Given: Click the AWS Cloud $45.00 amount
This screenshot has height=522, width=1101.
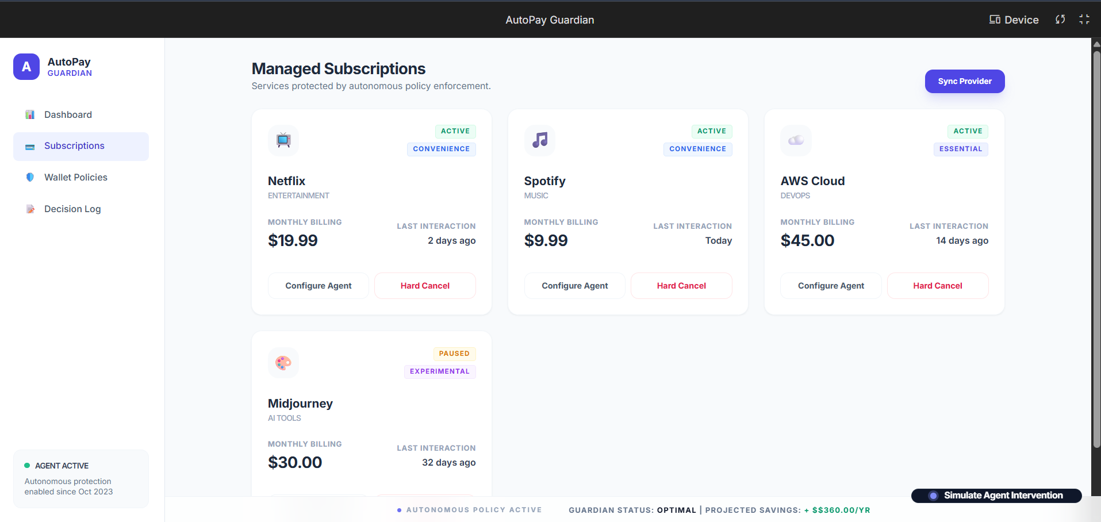Looking at the screenshot, I should pos(807,240).
